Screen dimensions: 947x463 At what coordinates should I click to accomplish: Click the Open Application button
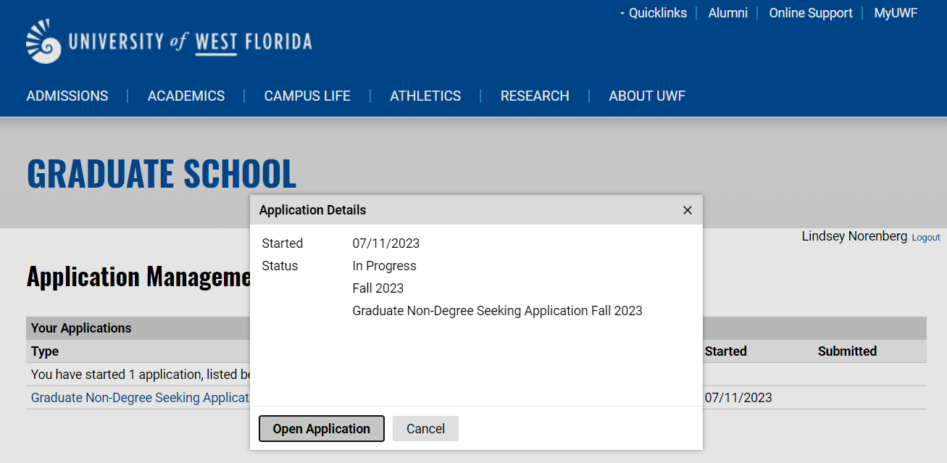322,428
